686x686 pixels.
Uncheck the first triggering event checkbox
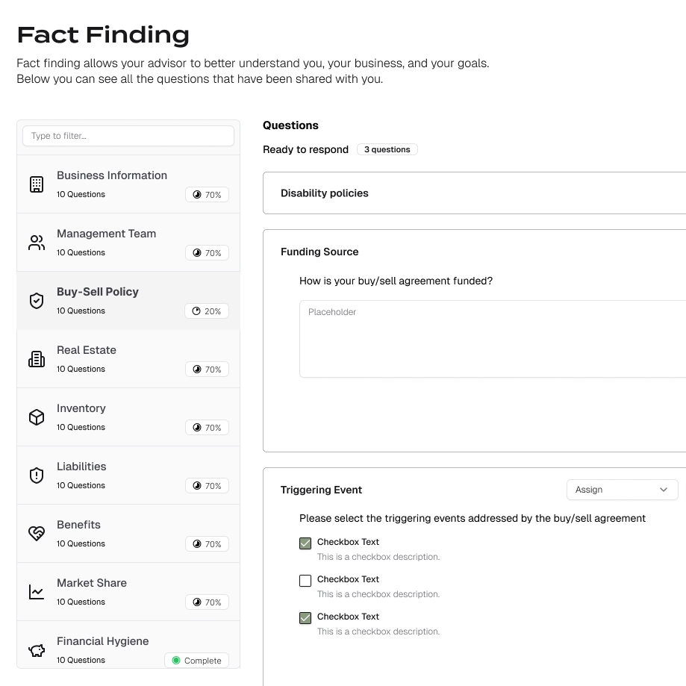click(x=305, y=543)
